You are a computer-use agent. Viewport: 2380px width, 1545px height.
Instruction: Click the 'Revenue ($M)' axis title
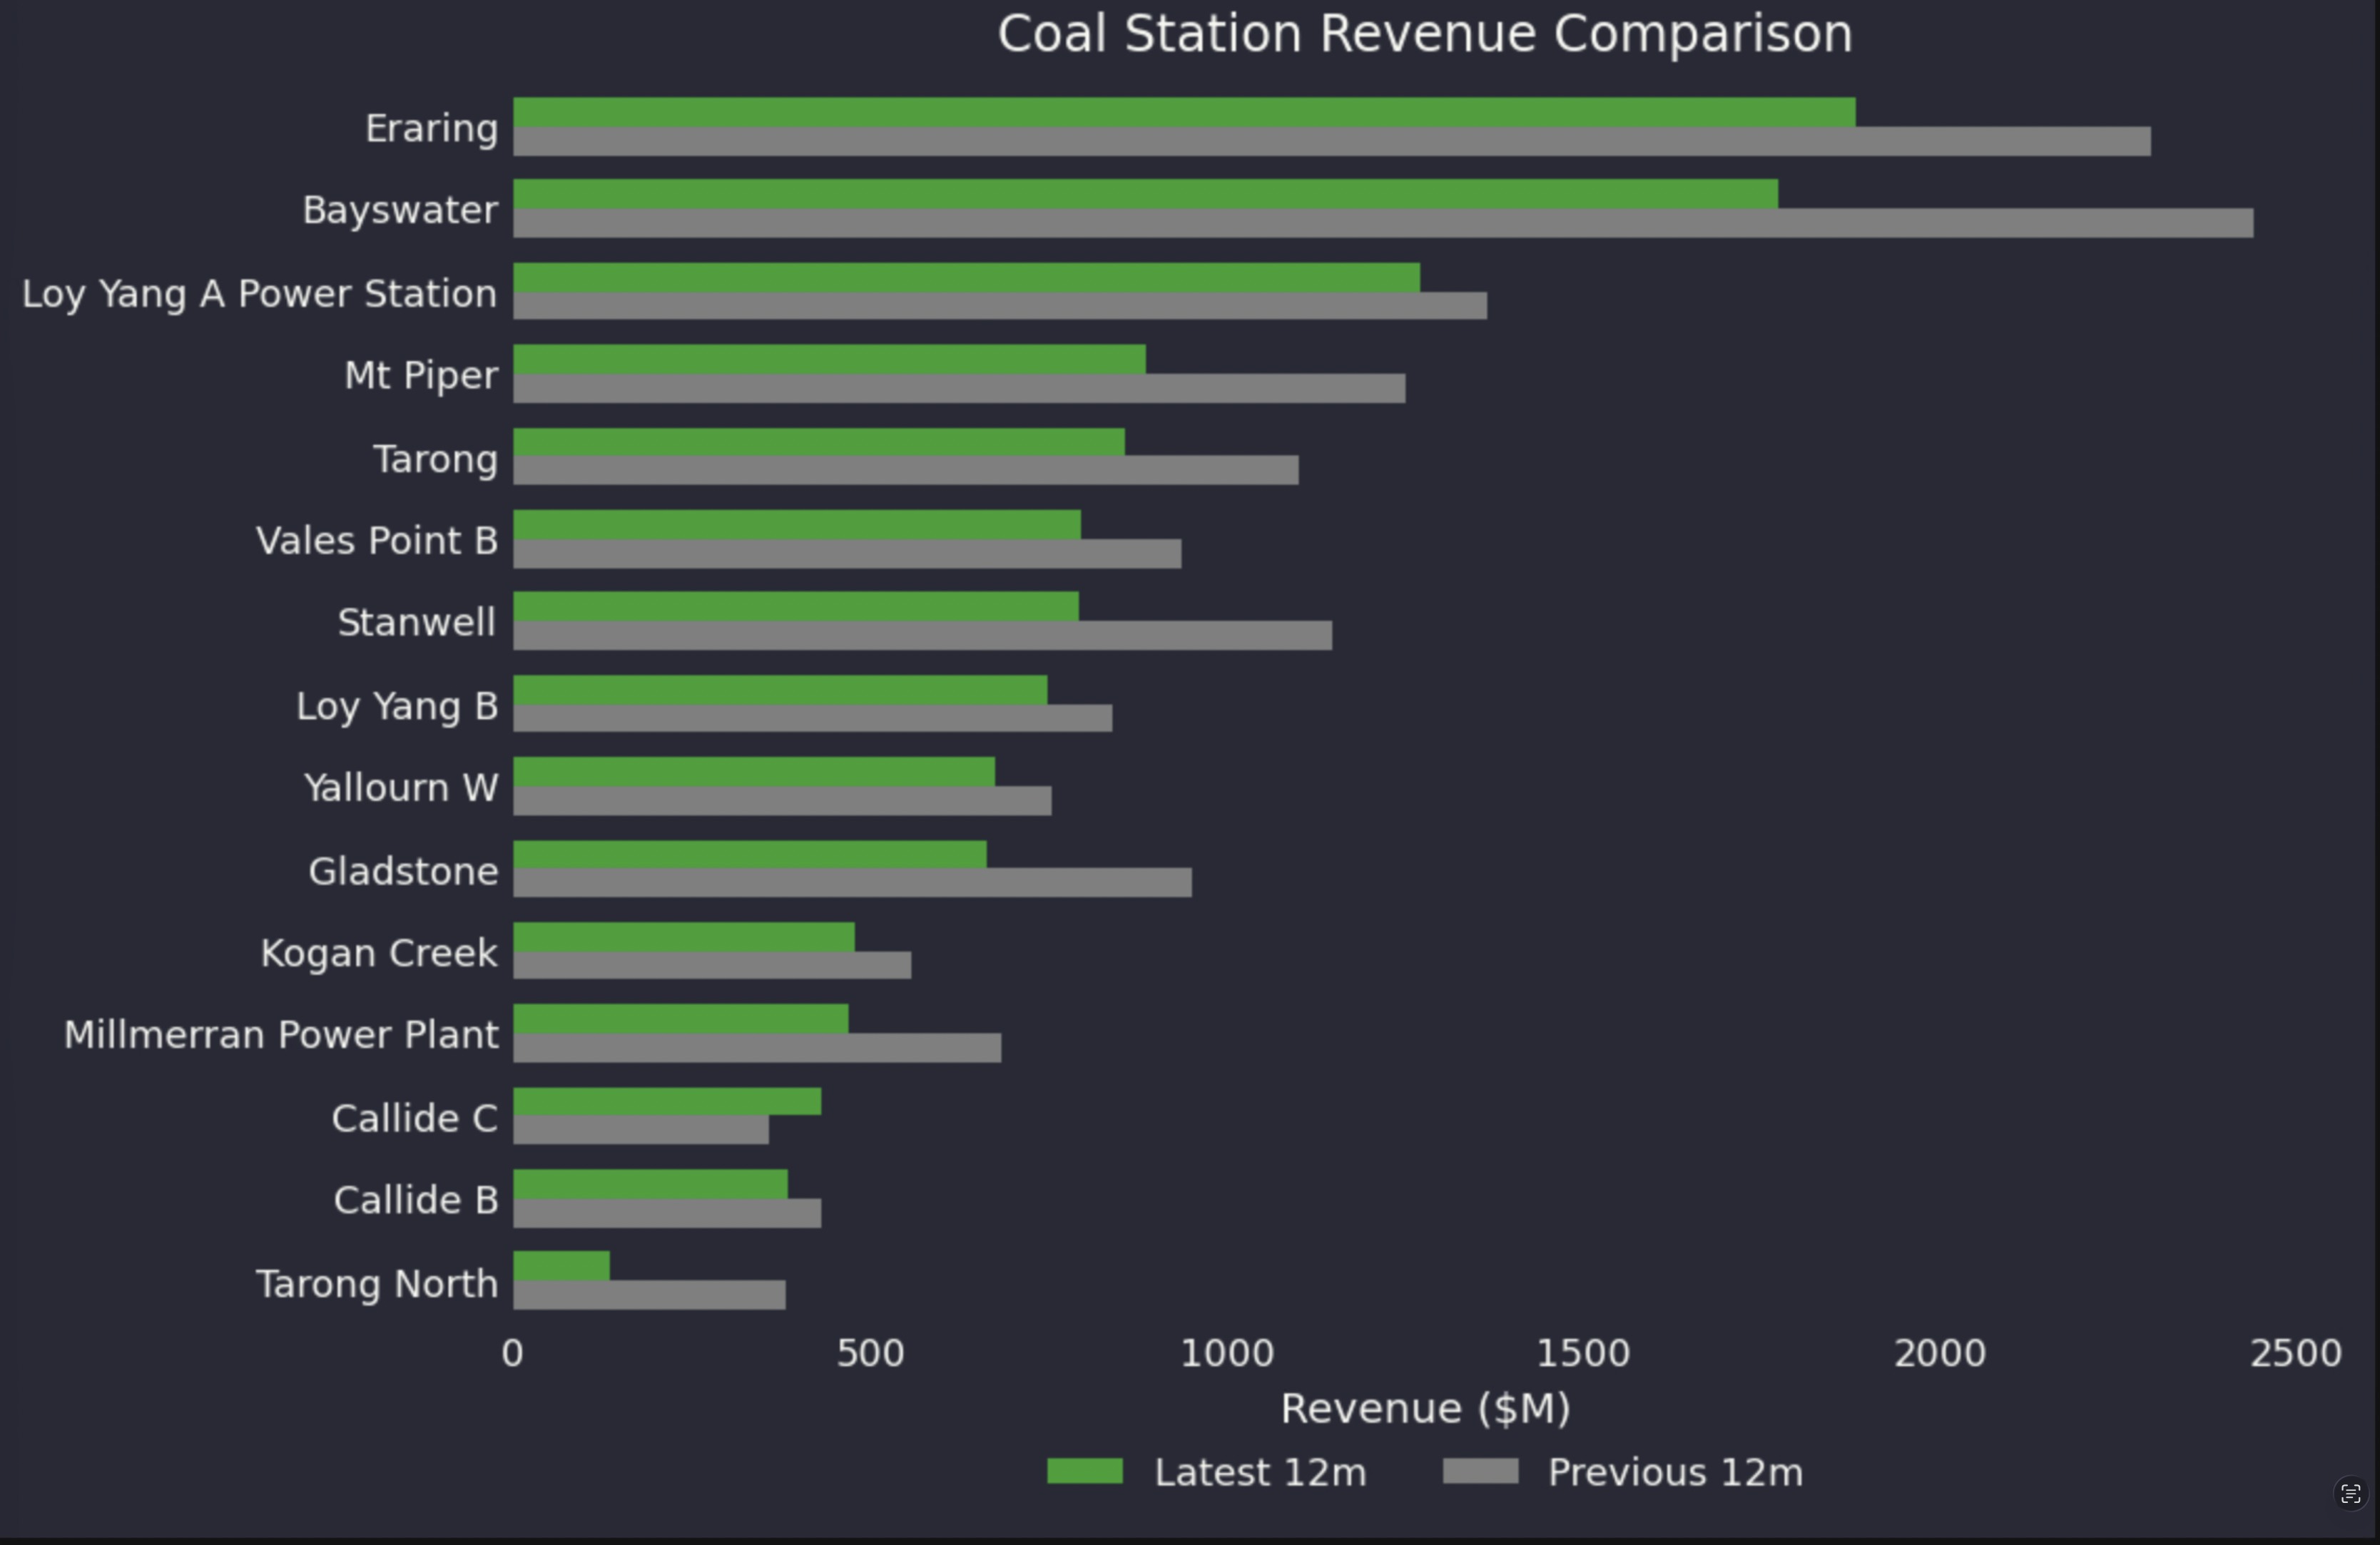click(x=1425, y=1408)
